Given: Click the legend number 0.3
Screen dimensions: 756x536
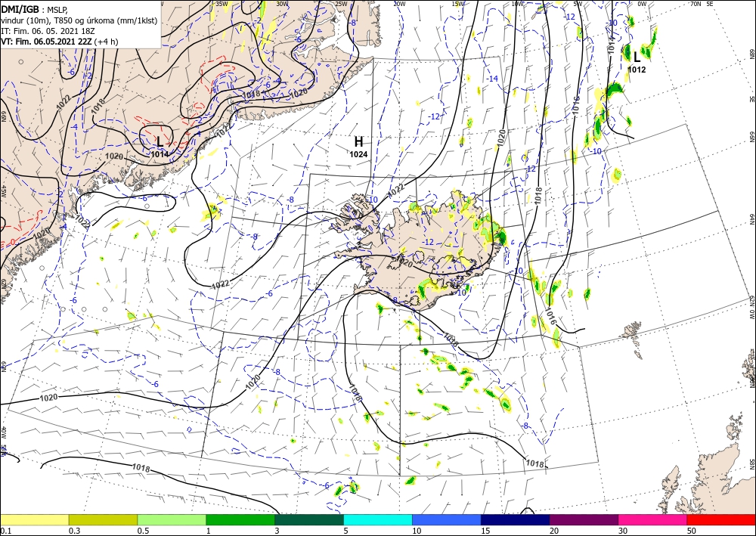Looking at the screenshot, I should click(x=74, y=531).
